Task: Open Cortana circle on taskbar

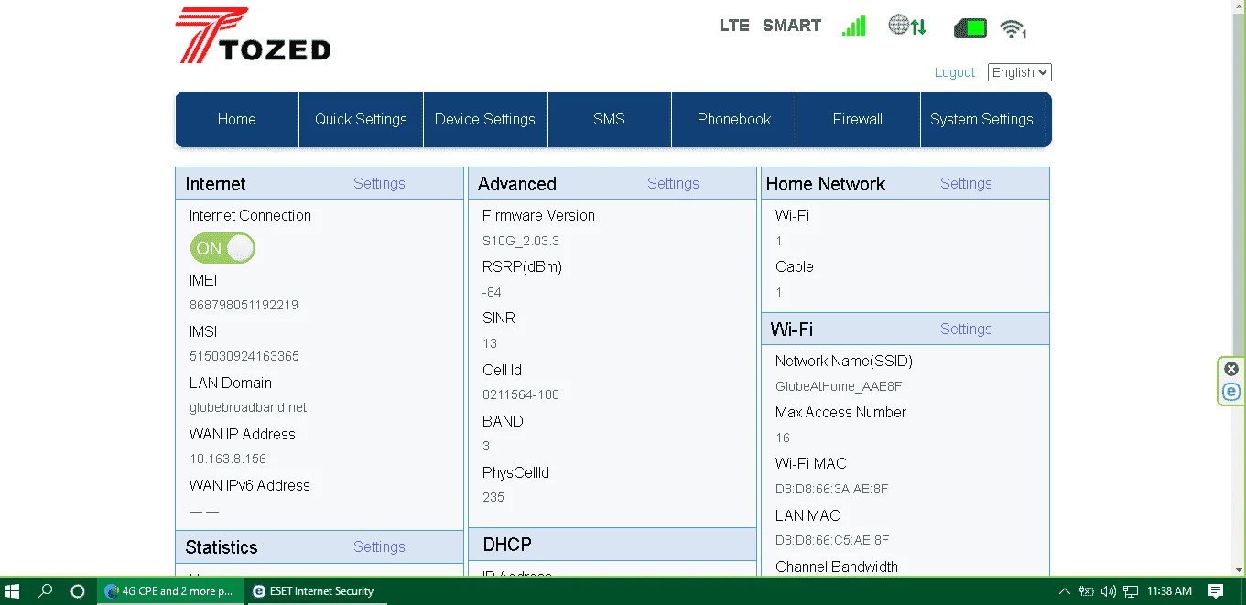Action: [78, 591]
